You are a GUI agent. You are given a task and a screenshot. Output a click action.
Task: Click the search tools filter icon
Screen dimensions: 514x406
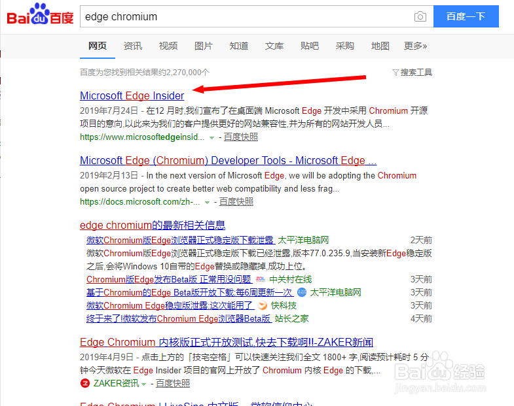tap(395, 73)
